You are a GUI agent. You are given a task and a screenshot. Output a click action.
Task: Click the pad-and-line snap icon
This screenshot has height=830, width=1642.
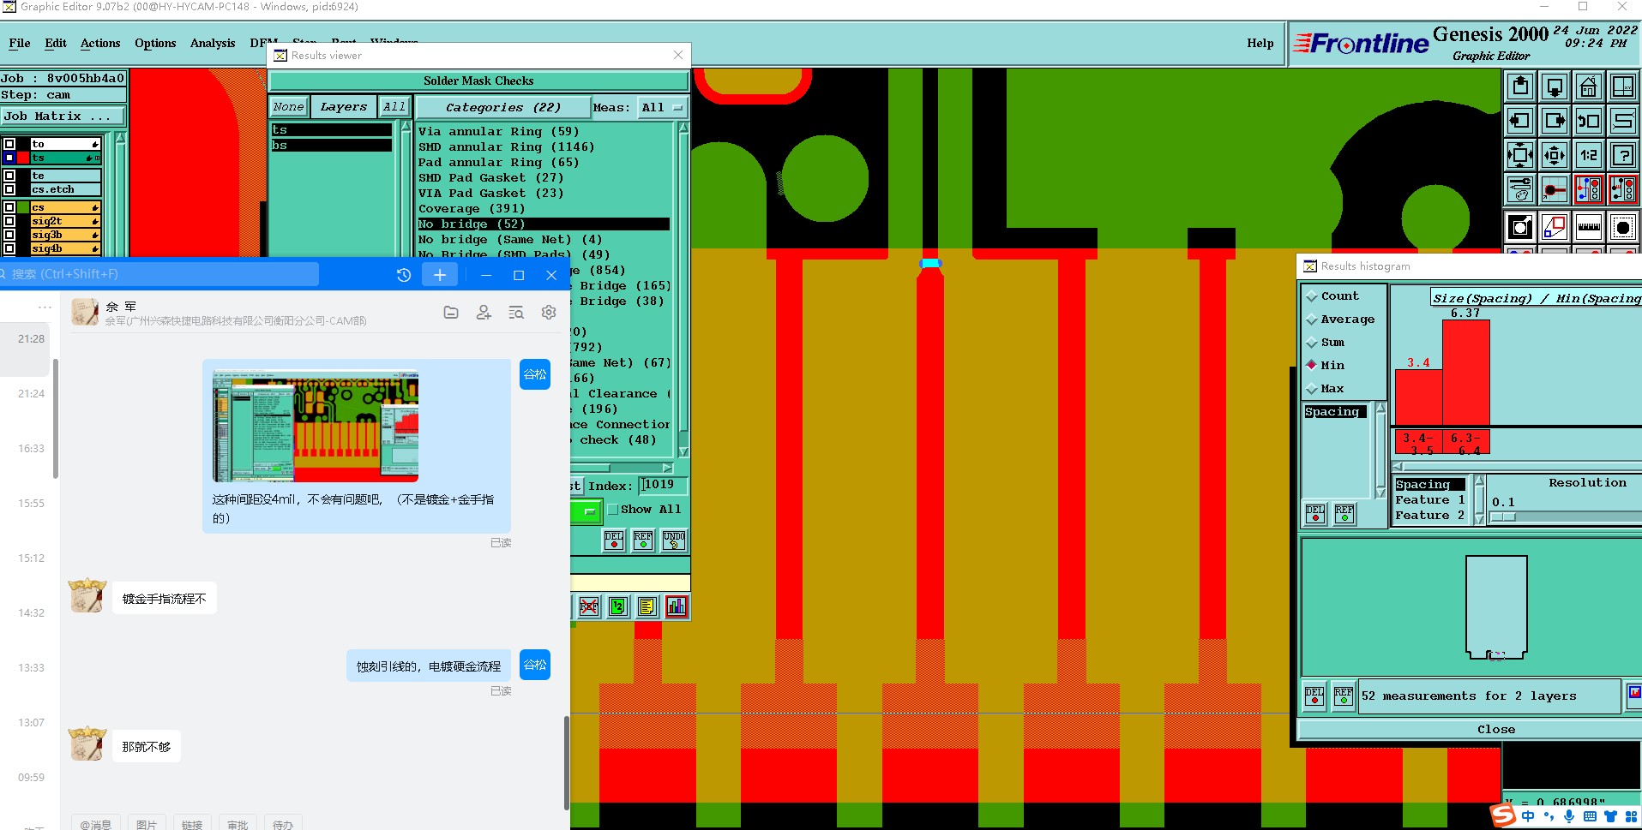click(x=1555, y=189)
